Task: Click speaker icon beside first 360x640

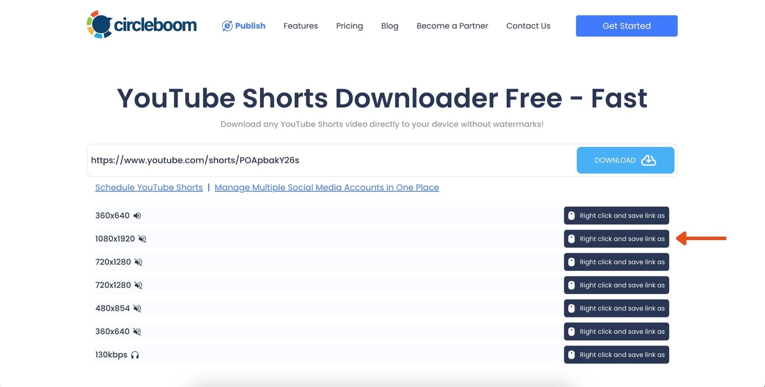Action: [137, 216]
